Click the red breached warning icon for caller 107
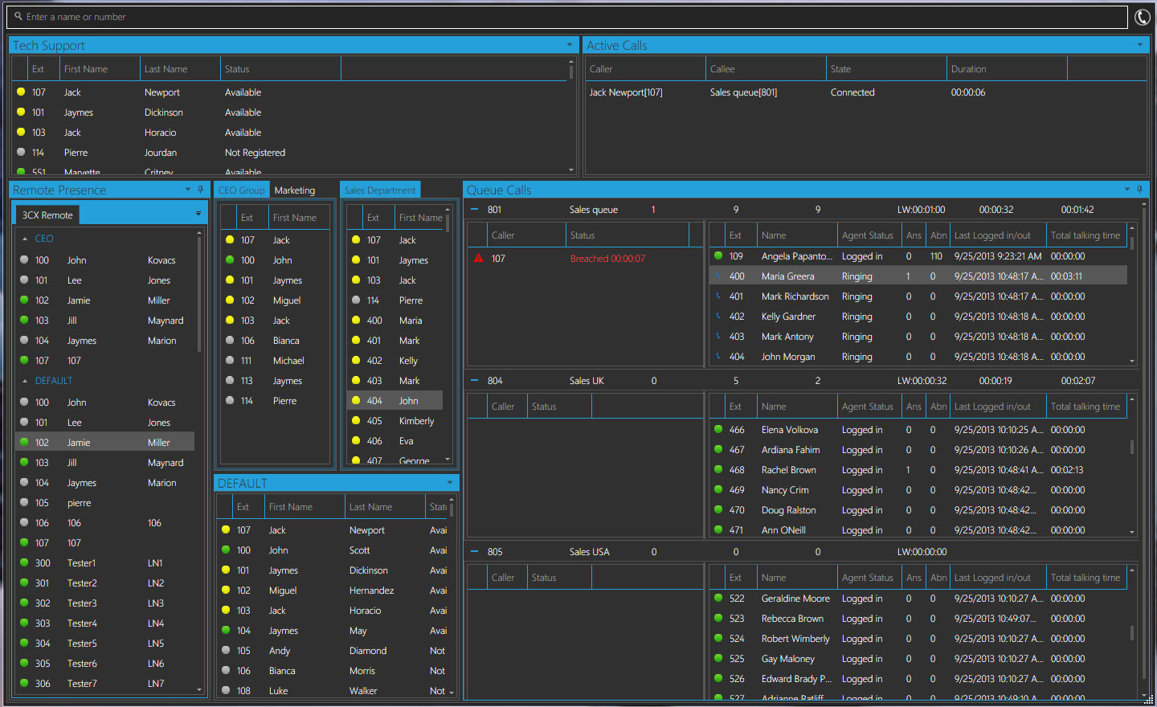This screenshot has width=1157, height=707. coord(479,259)
